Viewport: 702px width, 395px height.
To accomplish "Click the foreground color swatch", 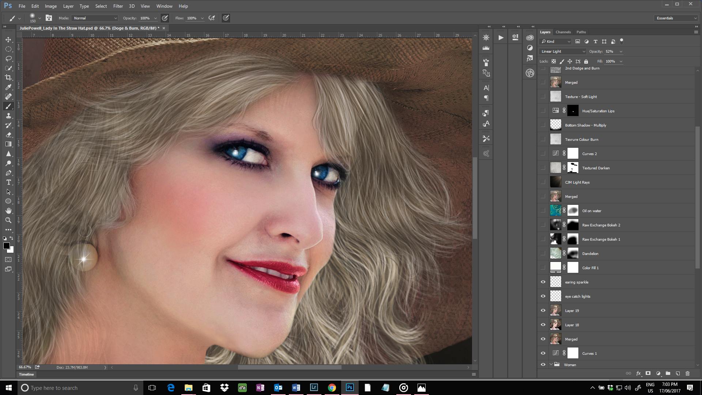I will pyautogui.click(x=6, y=246).
